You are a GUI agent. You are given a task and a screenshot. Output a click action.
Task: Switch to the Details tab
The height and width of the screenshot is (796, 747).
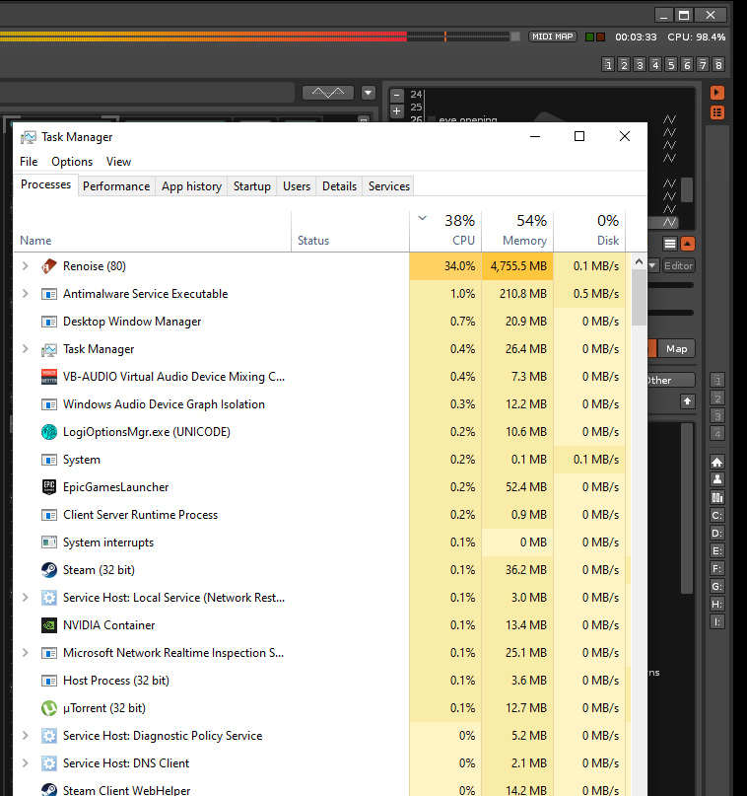339,186
